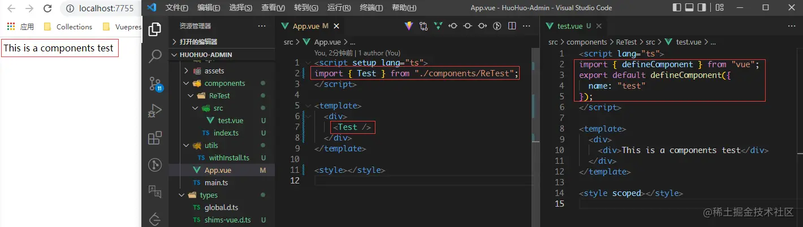Fold the template block at line 5 in App.vue
803x227 pixels.
(x=308, y=106)
